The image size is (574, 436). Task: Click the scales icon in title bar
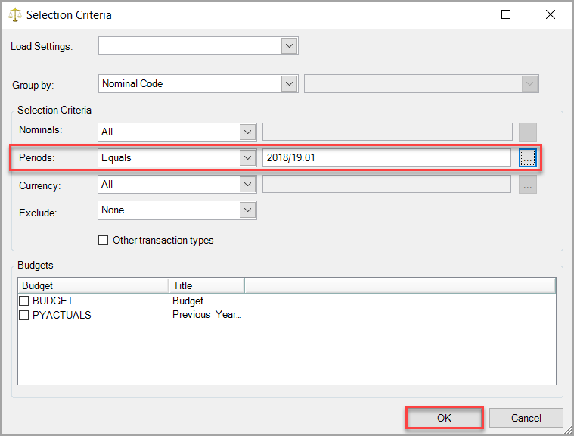[14, 15]
